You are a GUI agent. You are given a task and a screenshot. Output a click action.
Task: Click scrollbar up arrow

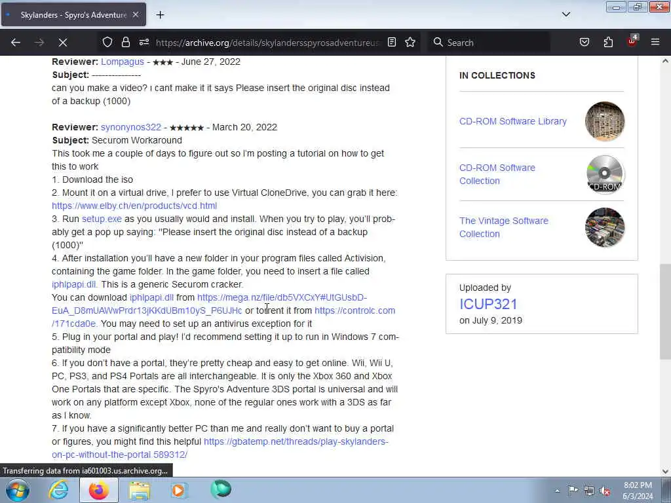(665, 61)
